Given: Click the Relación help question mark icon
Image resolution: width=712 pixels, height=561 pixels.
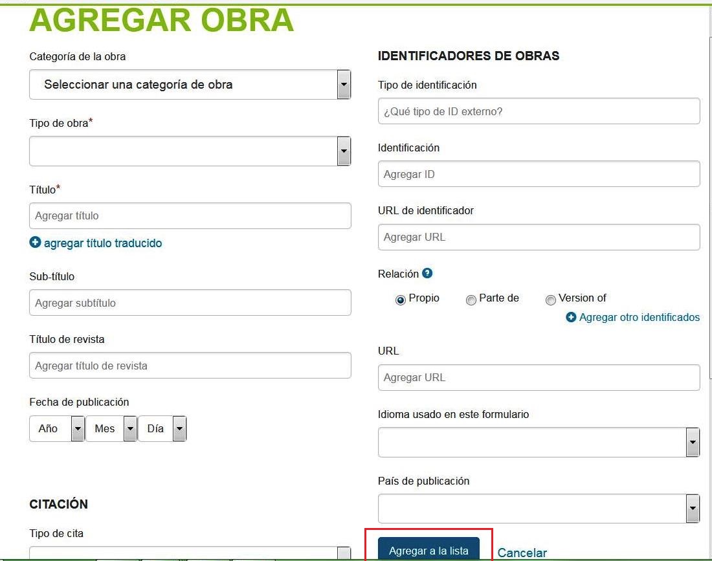Looking at the screenshot, I should (427, 274).
